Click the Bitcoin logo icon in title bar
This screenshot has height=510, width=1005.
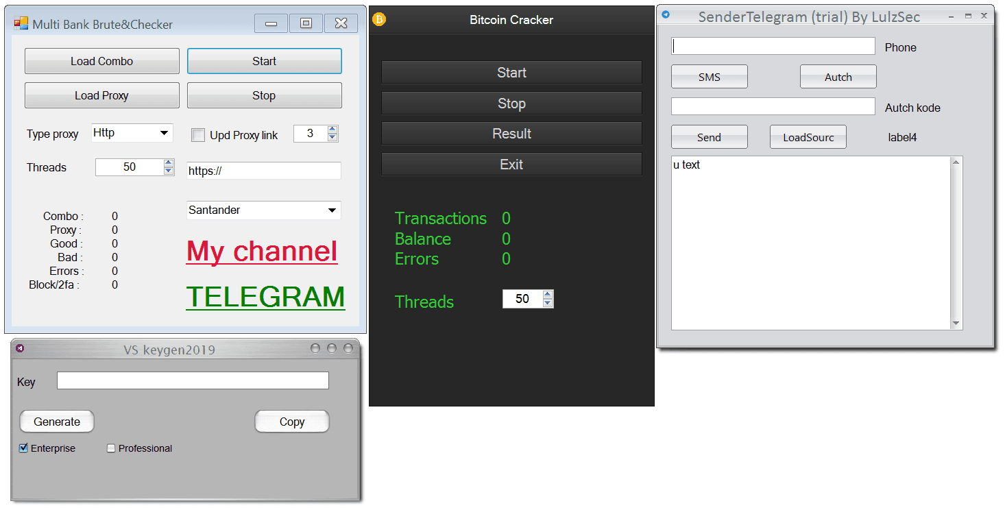point(379,19)
